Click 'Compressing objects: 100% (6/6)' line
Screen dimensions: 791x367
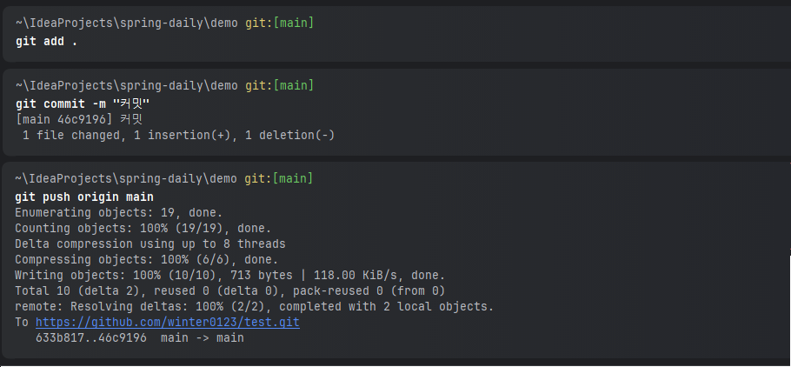(x=146, y=259)
